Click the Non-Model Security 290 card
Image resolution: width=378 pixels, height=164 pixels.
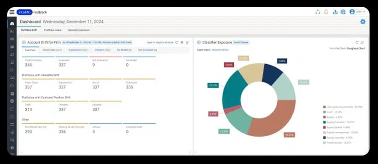click(x=38, y=129)
